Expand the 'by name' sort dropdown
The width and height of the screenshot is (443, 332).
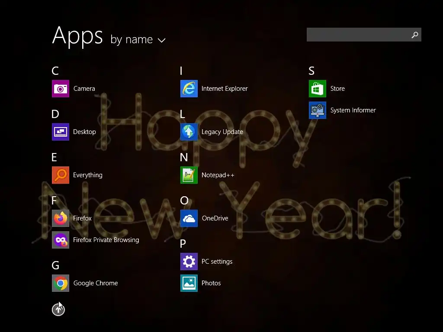coord(138,39)
